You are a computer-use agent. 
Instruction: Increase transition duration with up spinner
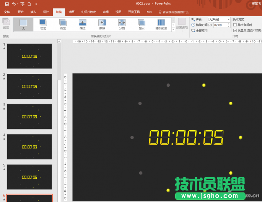(228, 24)
